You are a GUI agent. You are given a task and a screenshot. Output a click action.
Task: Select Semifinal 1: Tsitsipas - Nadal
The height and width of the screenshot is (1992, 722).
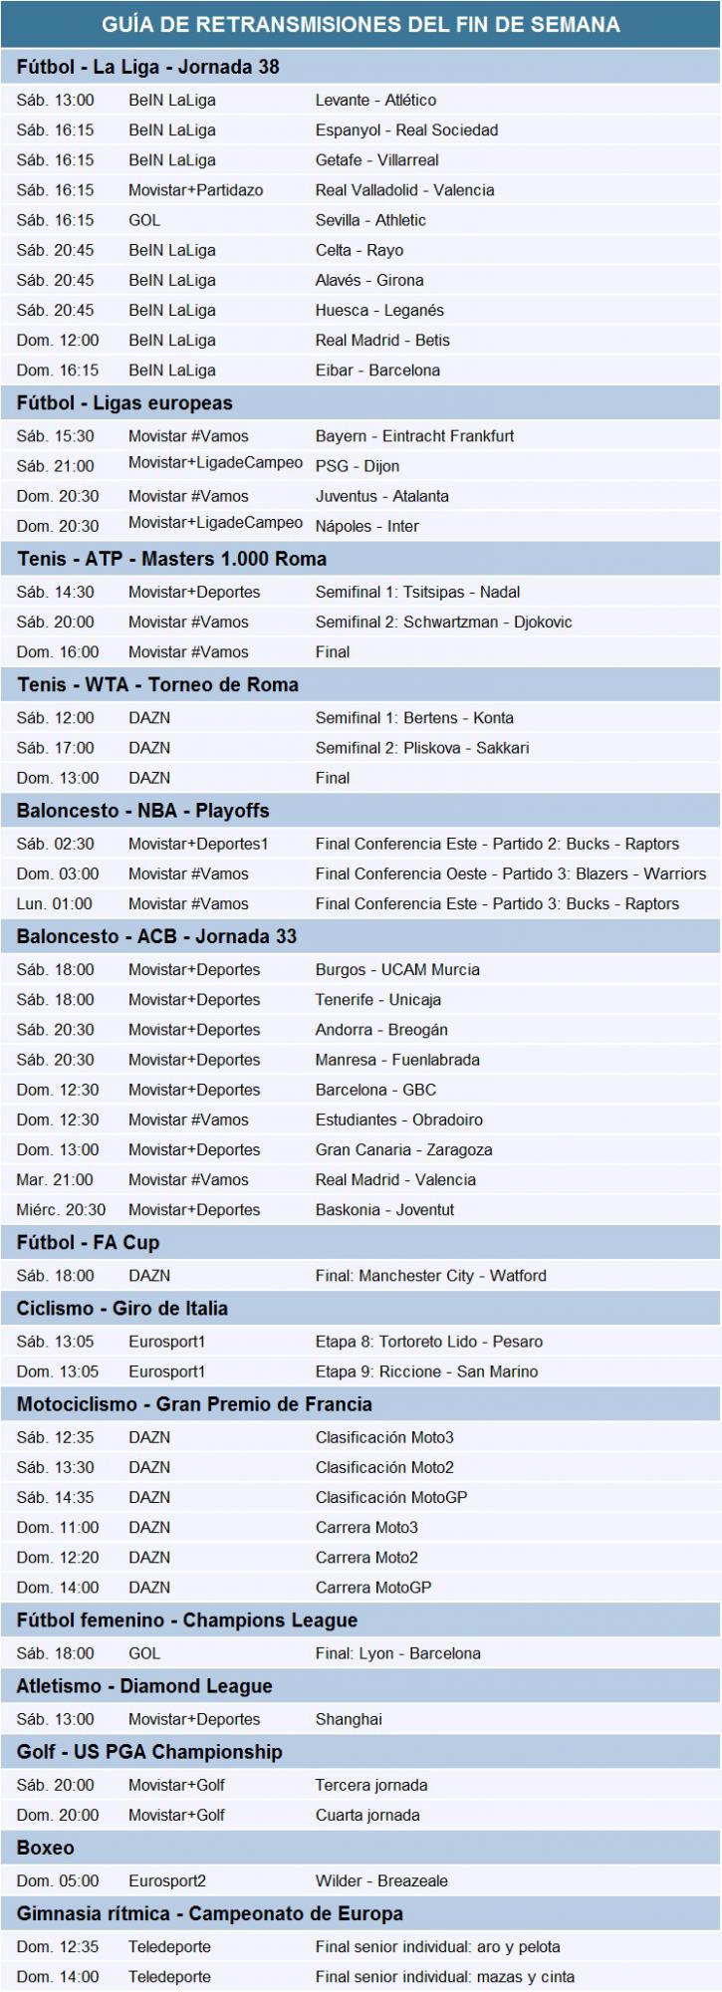pyautogui.click(x=417, y=593)
